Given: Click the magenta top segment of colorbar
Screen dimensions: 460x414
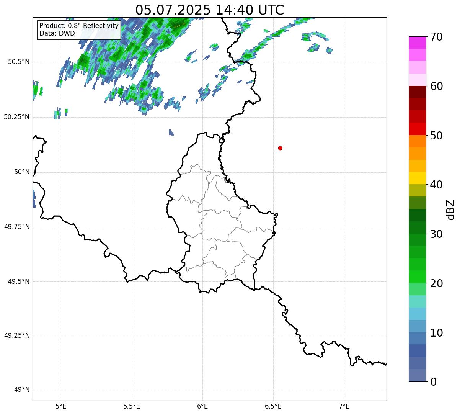Looking at the screenshot, I should point(417,43).
